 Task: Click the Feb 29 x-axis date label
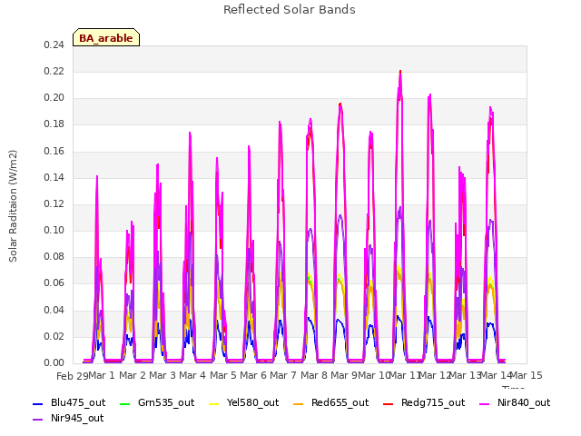tap(72, 376)
